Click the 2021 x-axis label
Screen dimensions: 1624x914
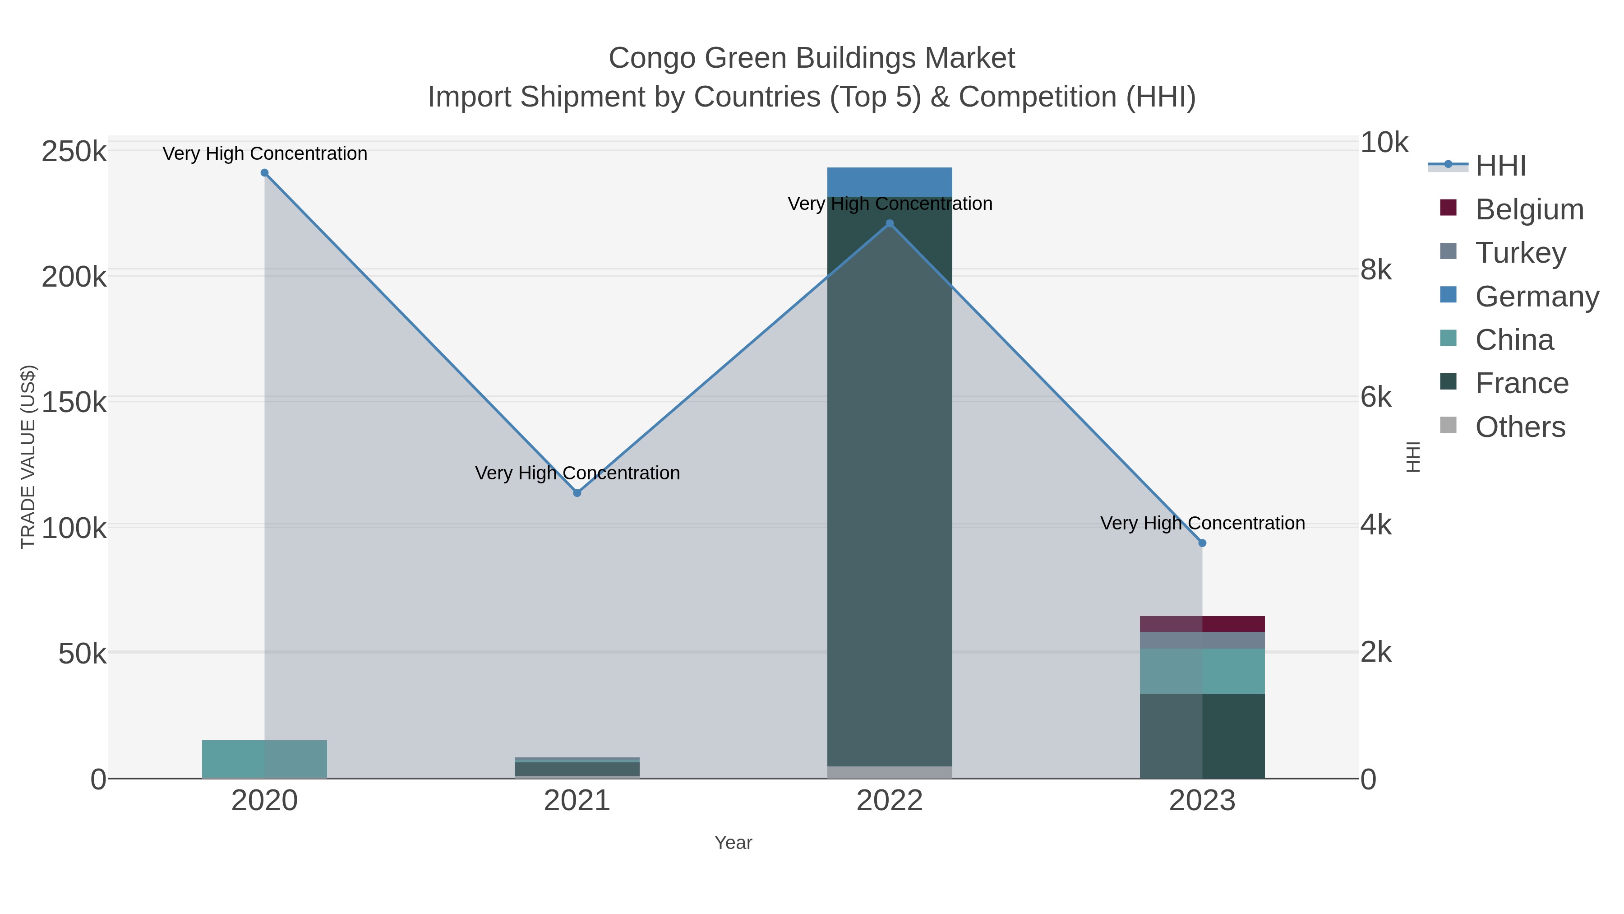(x=577, y=801)
